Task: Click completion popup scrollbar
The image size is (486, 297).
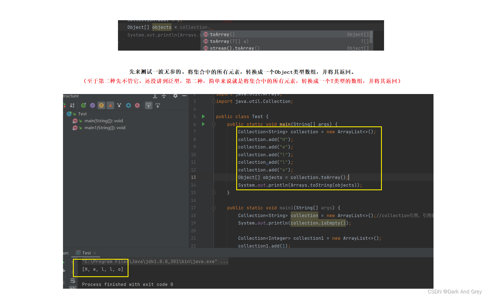Action: tap(371, 37)
